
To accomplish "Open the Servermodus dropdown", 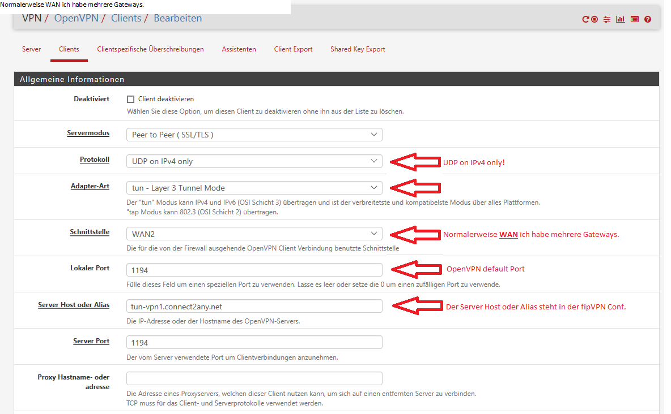I will 254,135.
